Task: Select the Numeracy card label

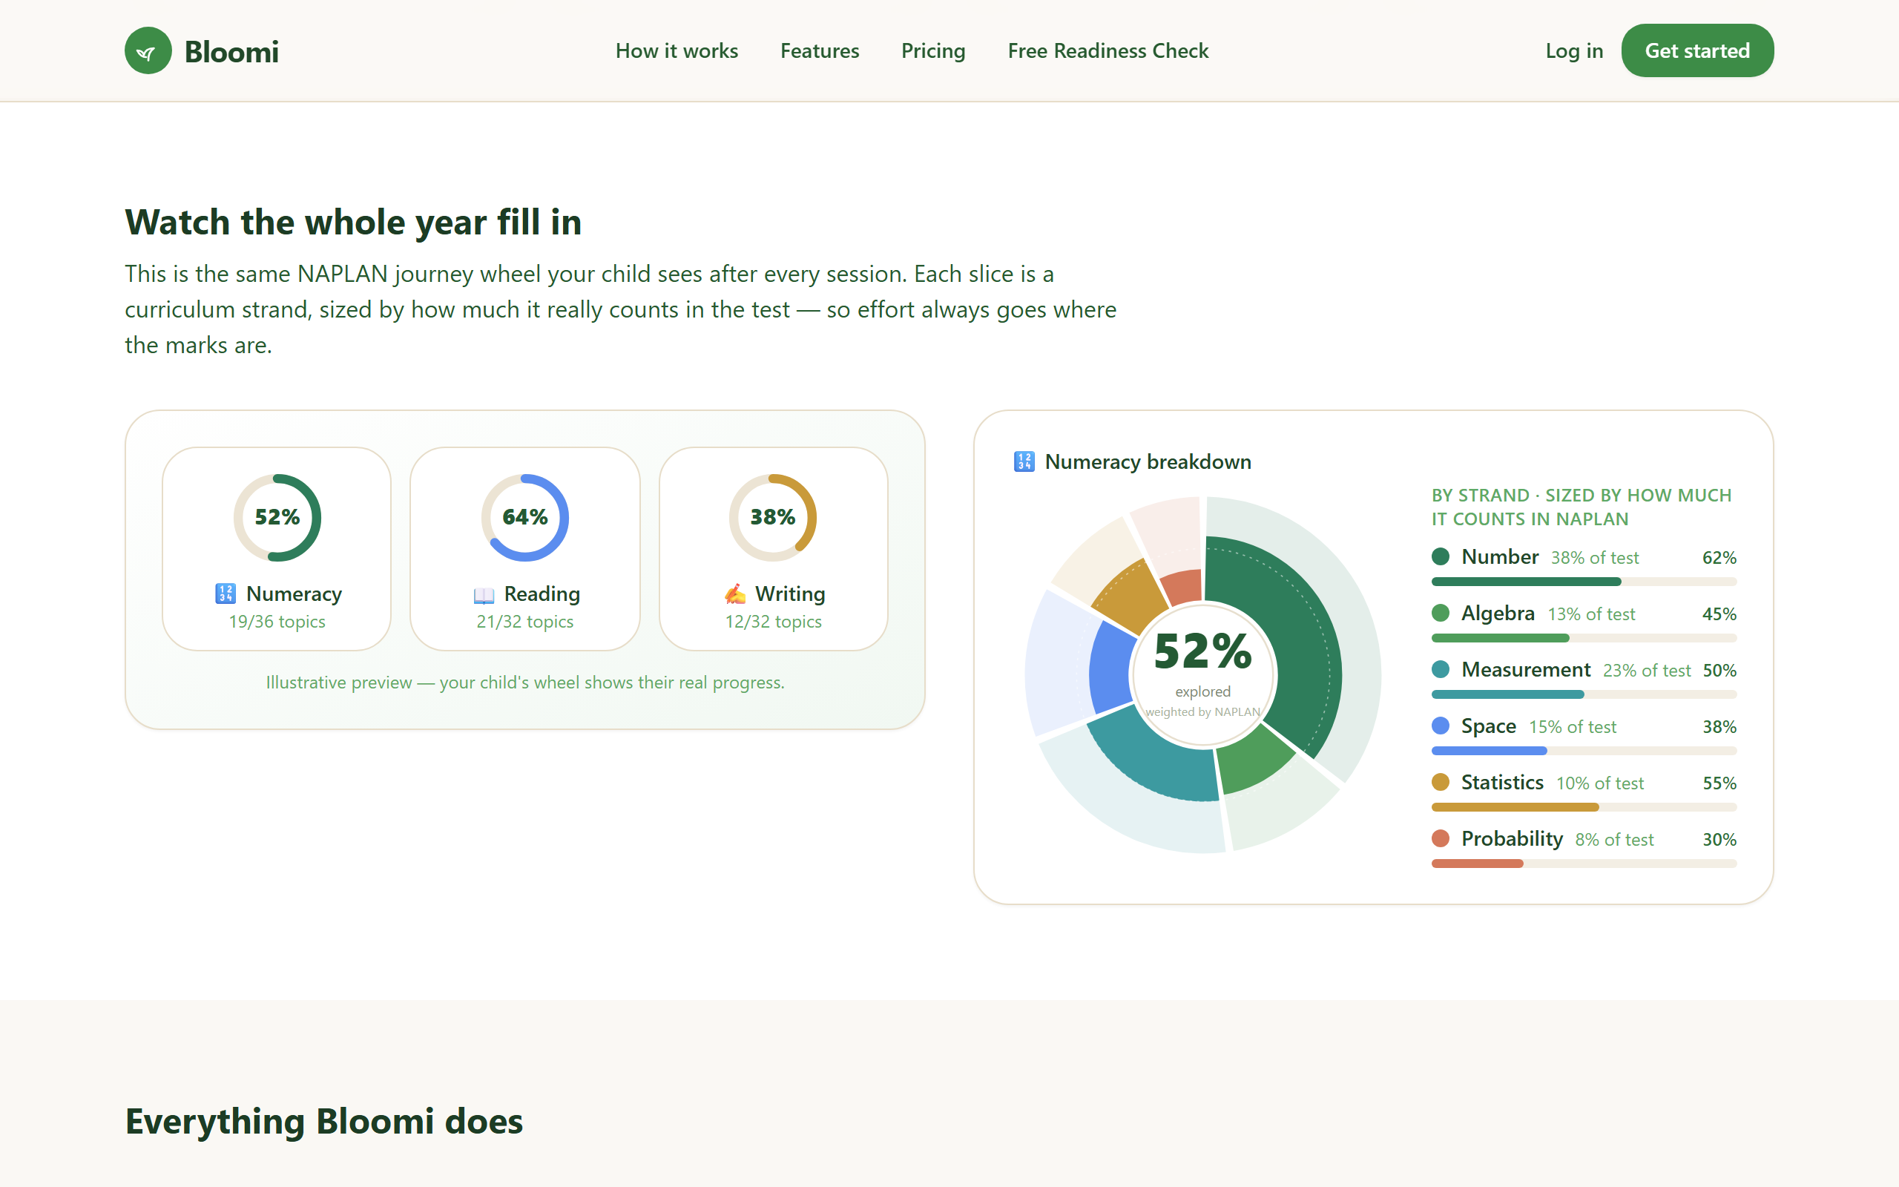Action: point(294,593)
